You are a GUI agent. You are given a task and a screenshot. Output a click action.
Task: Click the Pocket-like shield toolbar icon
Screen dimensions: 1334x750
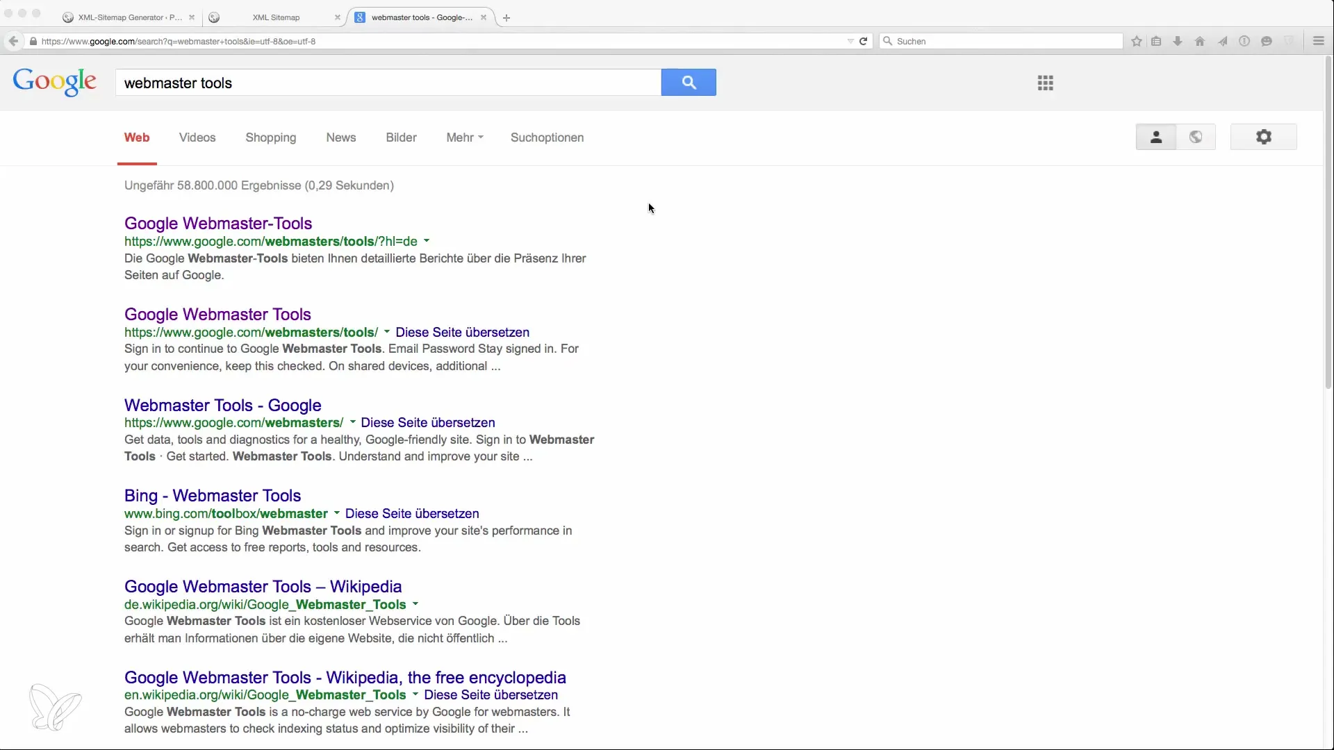1289,41
